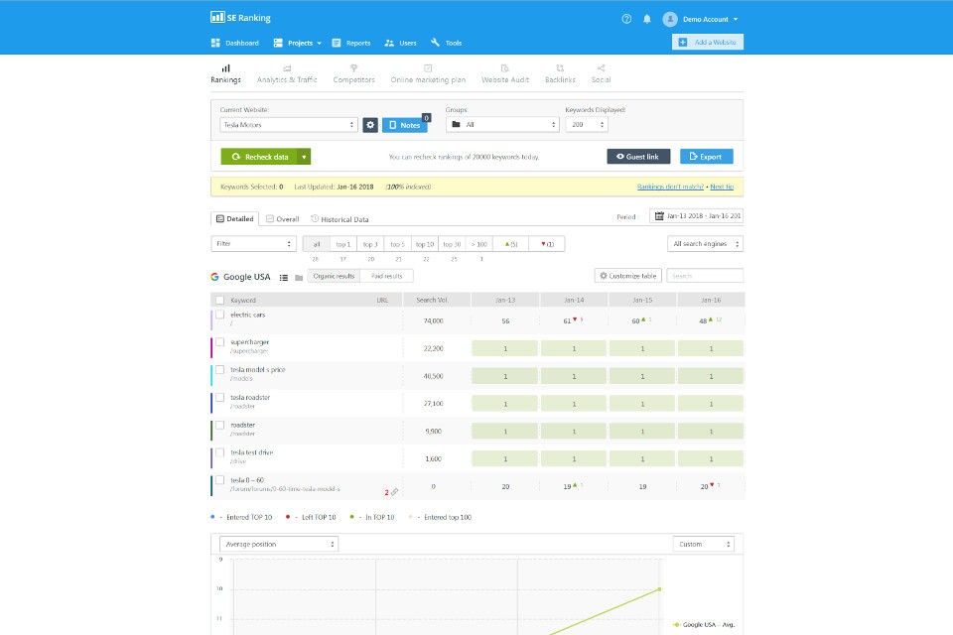Click the Social share icon
The height and width of the screenshot is (635, 953).
(x=601, y=68)
